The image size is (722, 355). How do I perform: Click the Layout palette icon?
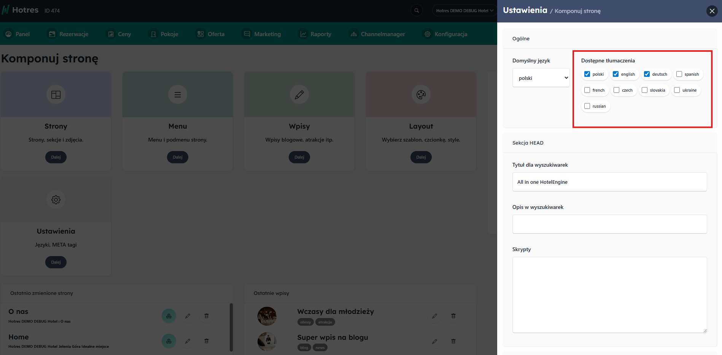pos(421,94)
